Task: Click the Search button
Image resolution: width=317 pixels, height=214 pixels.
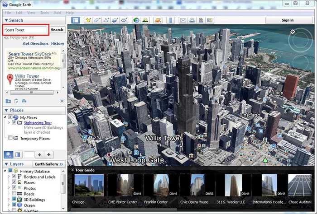Action: 57,30
